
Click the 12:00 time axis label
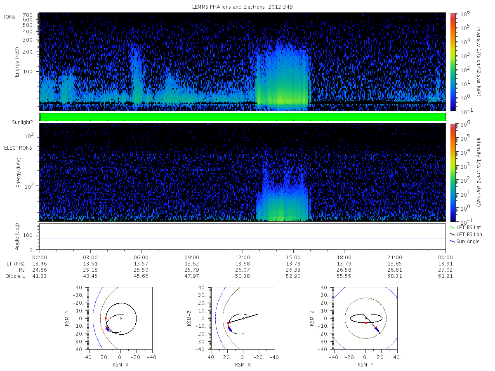coord(243,256)
